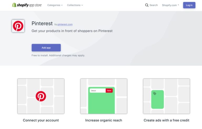Click the Pinterest logo in first card

[41, 96]
